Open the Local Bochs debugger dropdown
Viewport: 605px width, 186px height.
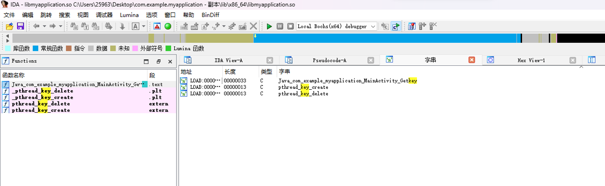tap(337, 26)
